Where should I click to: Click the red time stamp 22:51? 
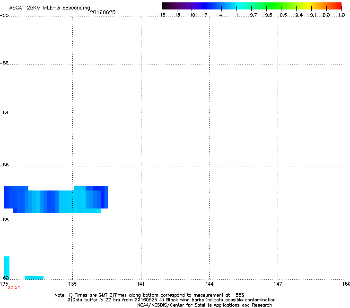tap(14, 288)
